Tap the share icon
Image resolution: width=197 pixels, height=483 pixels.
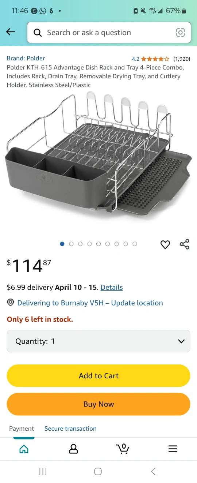pyautogui.click(x=185, y=244)
